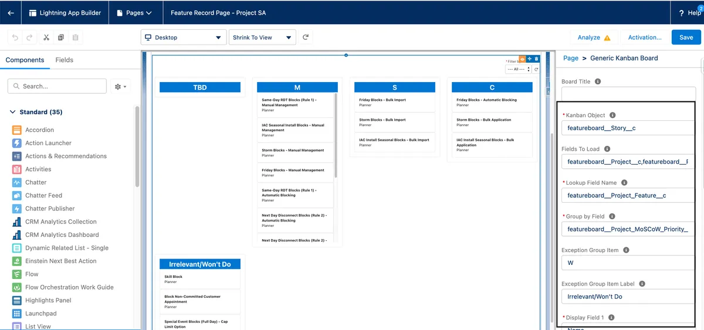Switch to the Fields tab
Viewport: 704px width, 330px height.
tap(65, 60)
